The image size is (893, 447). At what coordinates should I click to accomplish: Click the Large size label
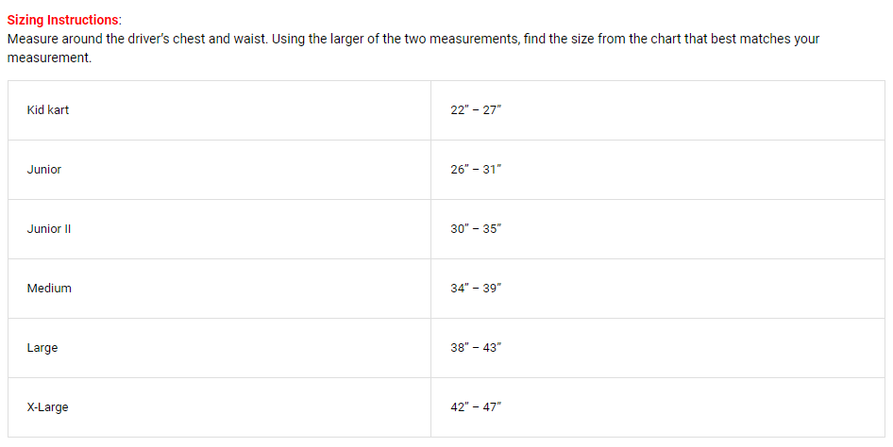click(x=42, y=348)
